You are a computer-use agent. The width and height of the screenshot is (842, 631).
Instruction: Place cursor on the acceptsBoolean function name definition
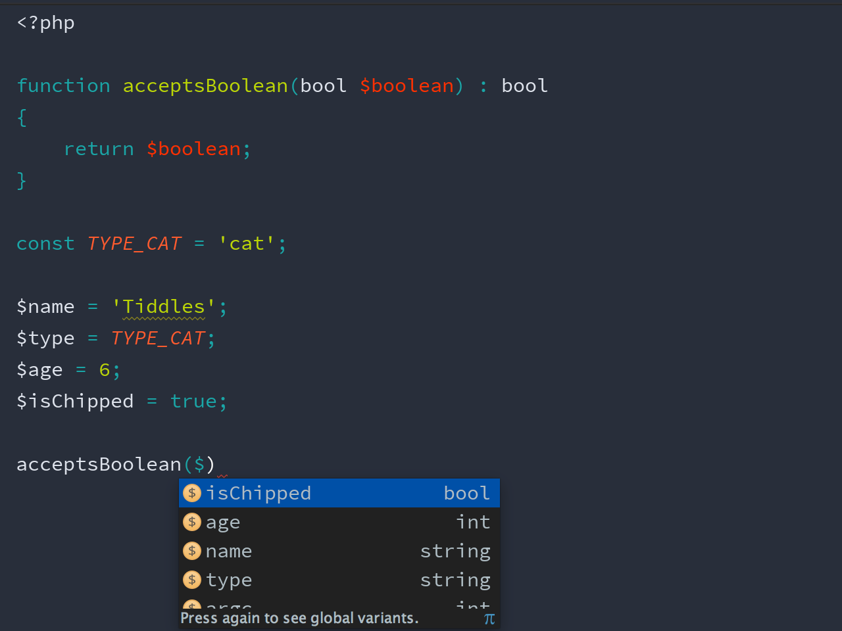tap(205, 86)
